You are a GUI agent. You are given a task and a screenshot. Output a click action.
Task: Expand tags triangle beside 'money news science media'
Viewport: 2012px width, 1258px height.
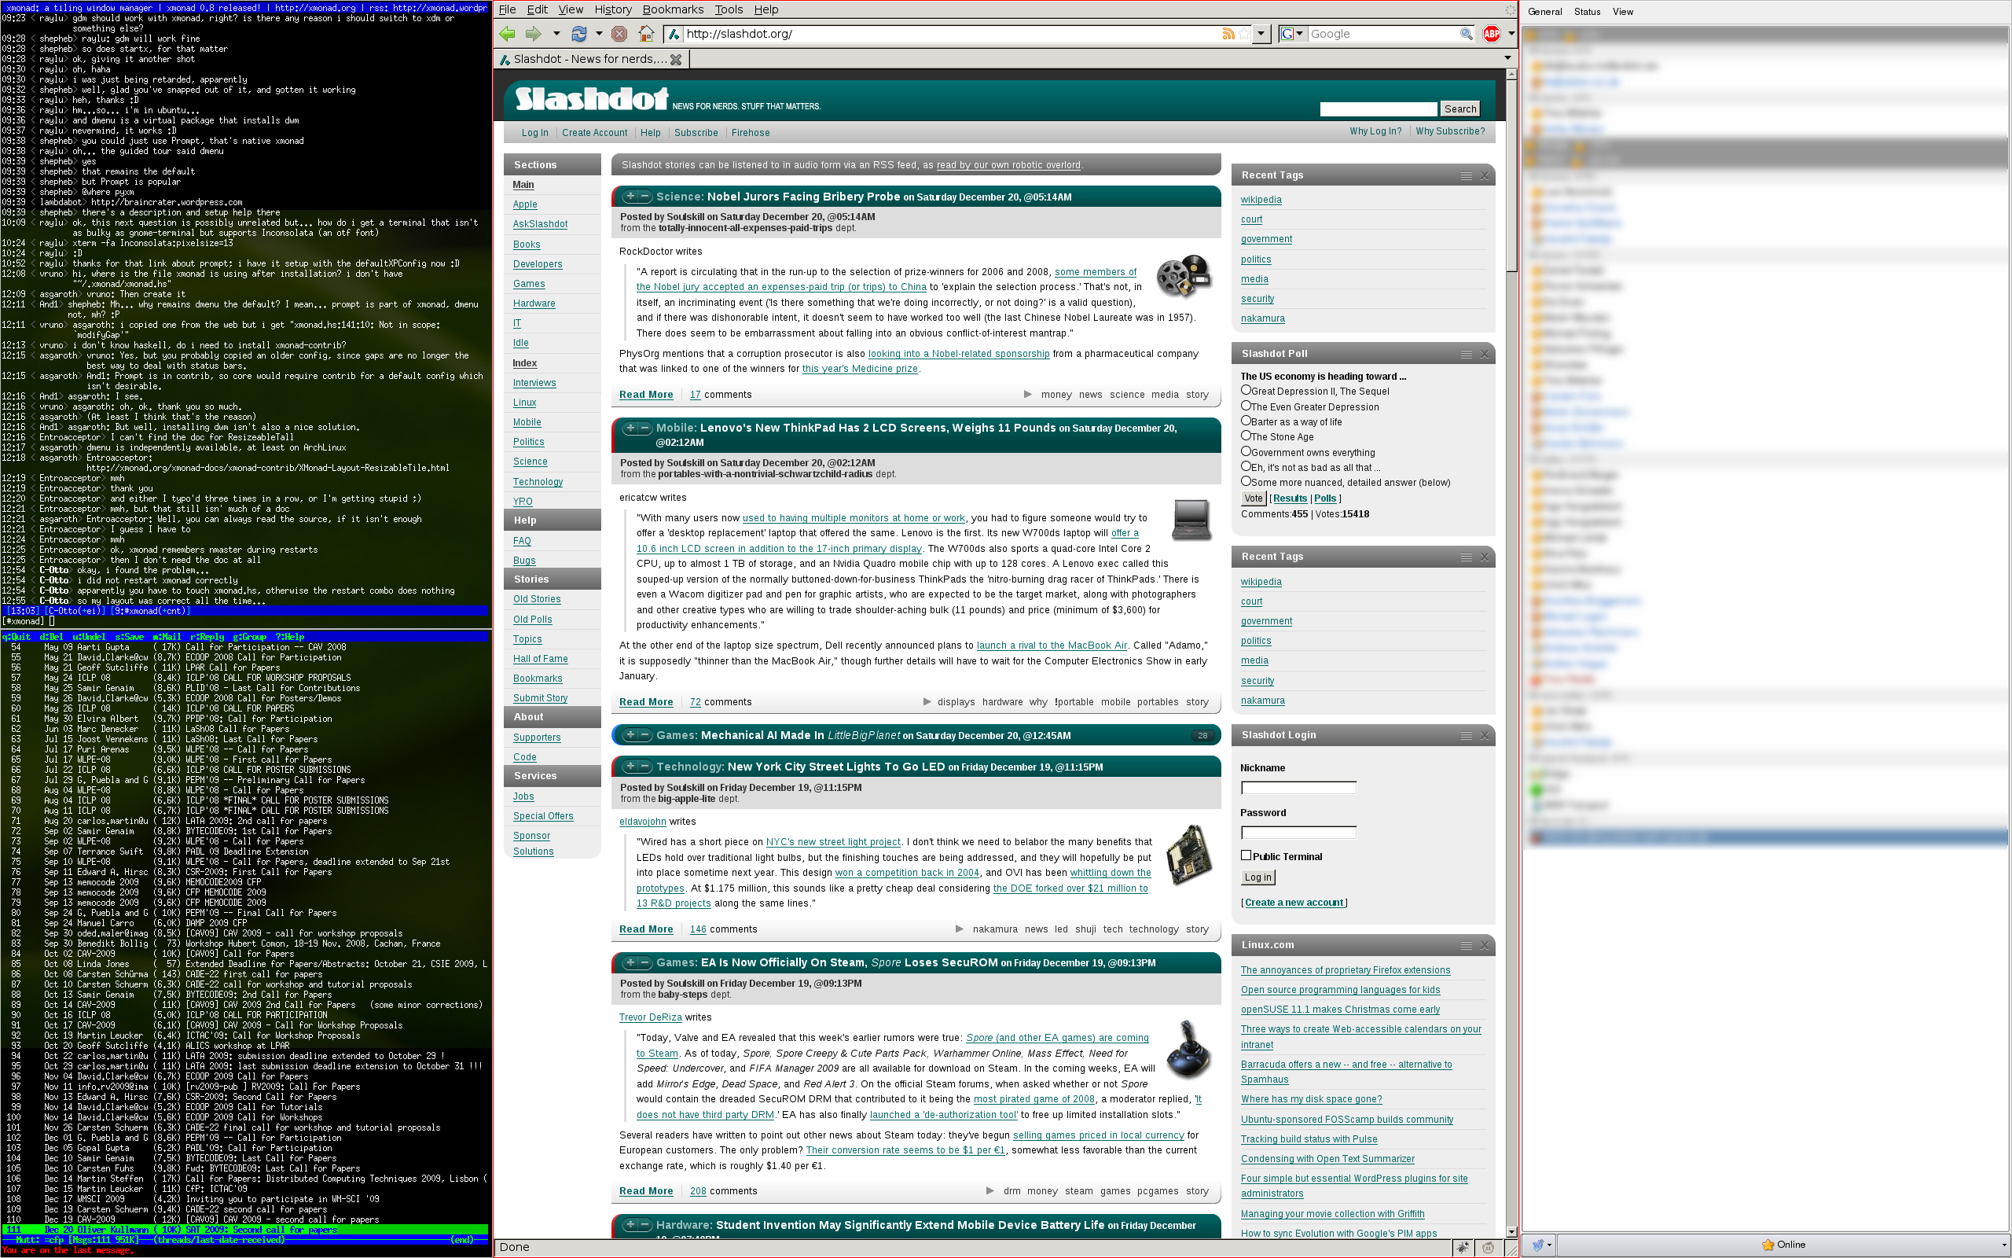(1028, 395)
